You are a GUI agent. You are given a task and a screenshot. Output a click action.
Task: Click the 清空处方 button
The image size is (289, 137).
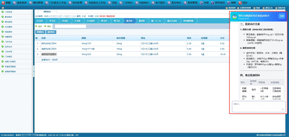coord(51,32)
